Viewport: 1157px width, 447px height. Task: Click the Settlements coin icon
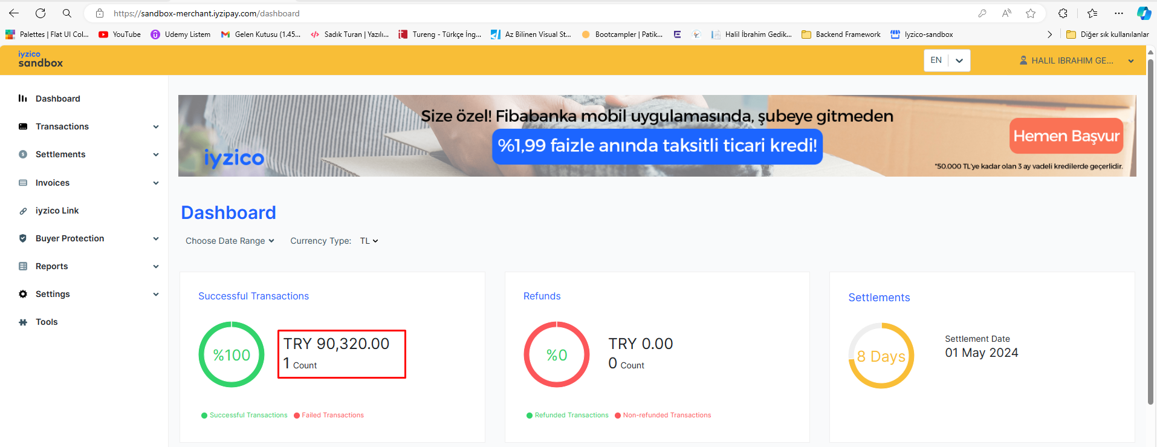click(23, 154)
